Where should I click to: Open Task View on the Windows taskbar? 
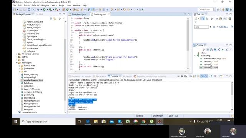click(x=80, y=122)
